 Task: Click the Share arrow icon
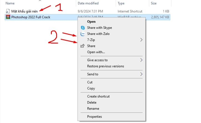click(83, 46)
